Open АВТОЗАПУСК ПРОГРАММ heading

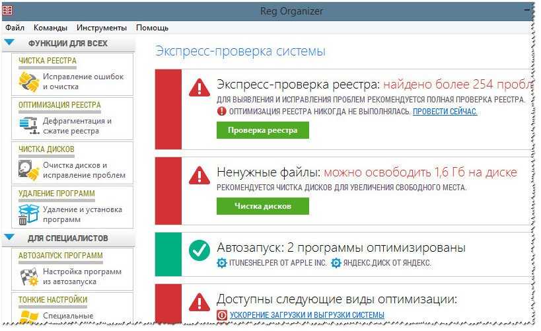click(61, 256)
